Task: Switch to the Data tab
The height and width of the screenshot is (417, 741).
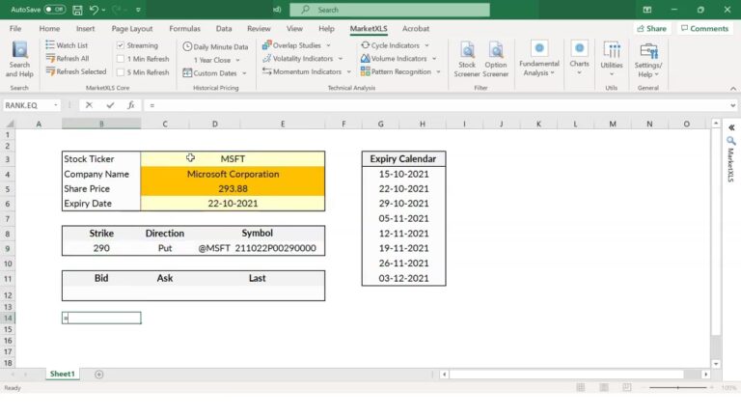Action: click(224, 28)
